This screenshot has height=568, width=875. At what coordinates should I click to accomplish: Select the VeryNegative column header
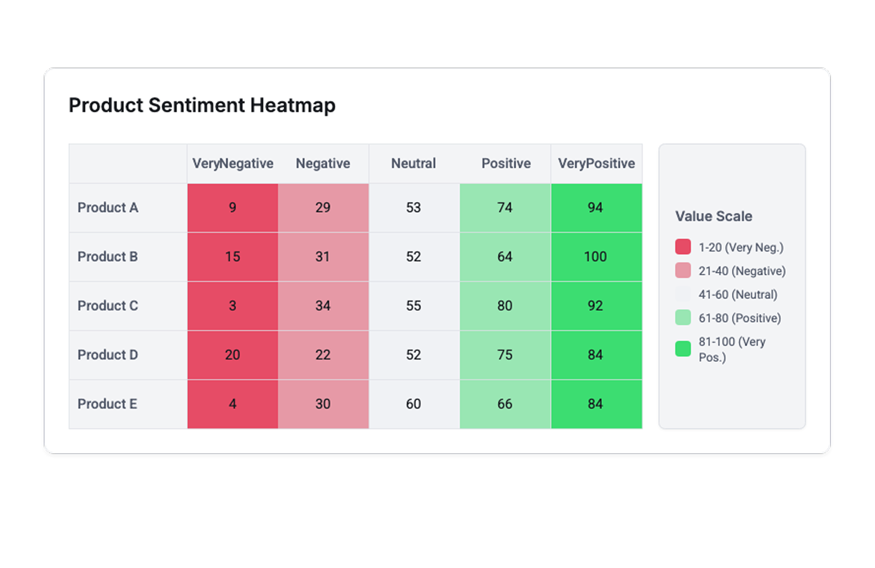[232, 163]
